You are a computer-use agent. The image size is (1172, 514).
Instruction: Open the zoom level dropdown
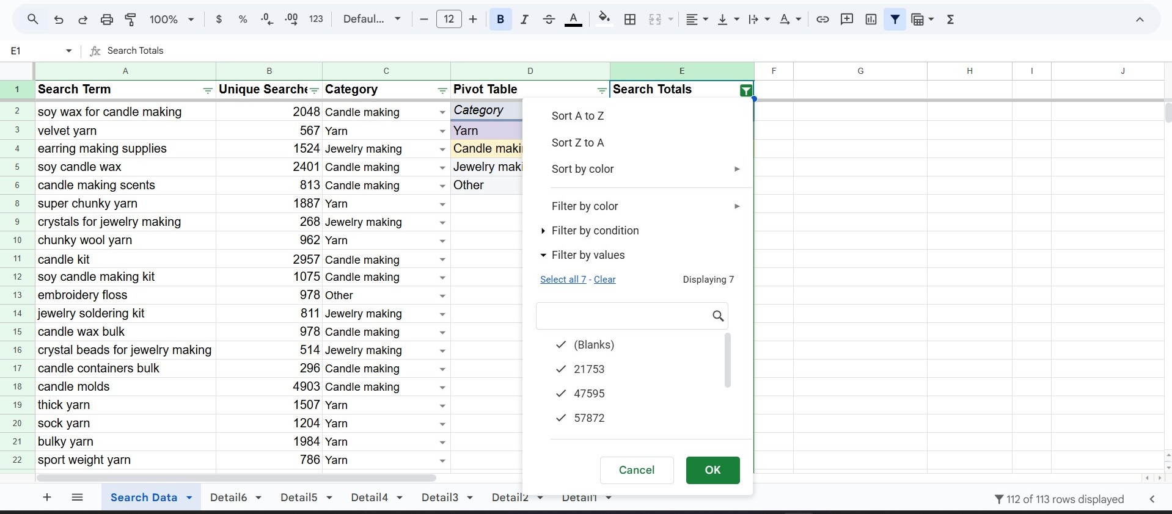point(172,20)
